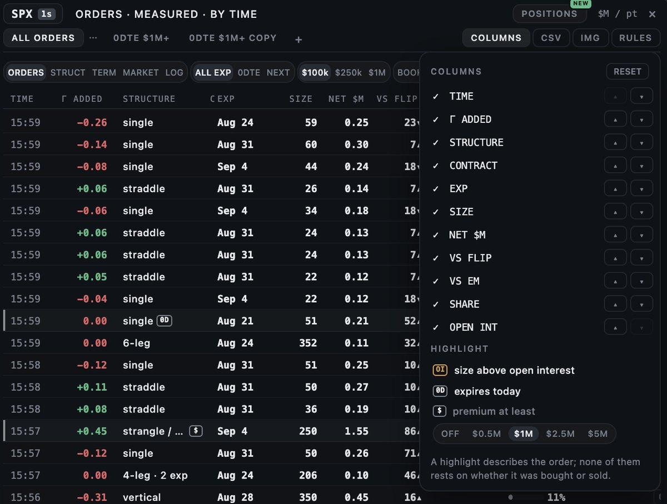Move the SIZE column down
Screen dimensions: 667x504
click(x=641, y=212)
